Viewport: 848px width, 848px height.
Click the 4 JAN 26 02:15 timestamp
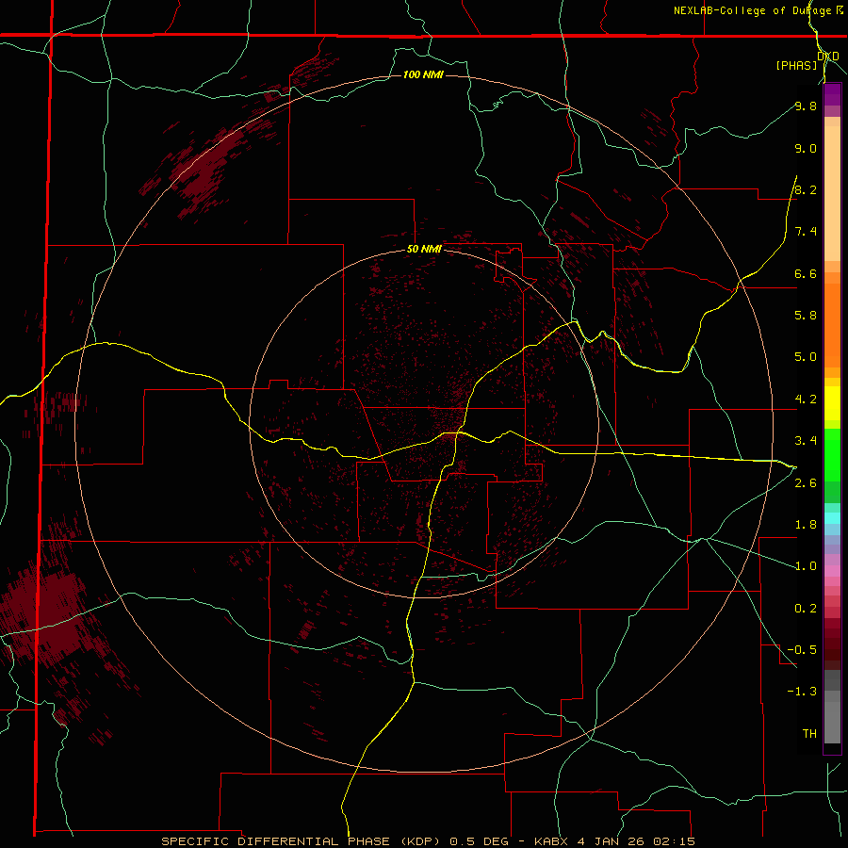click(636, 841)
